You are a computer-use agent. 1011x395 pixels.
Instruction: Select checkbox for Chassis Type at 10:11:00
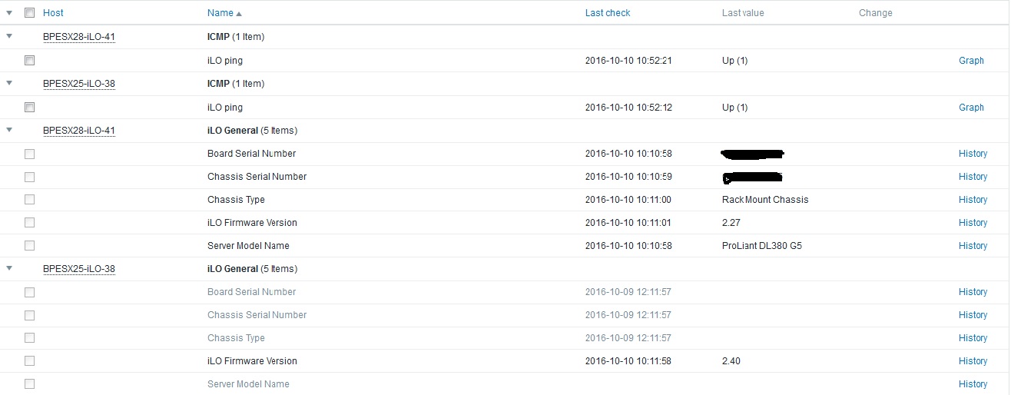pyautogui.click(x=29, y=200)
